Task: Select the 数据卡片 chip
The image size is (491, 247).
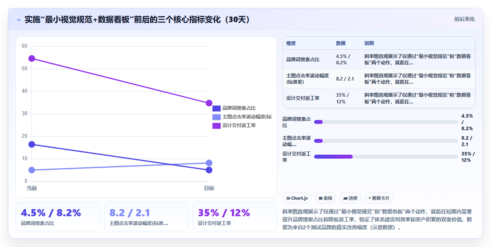Action: click(x=379, y=198)
